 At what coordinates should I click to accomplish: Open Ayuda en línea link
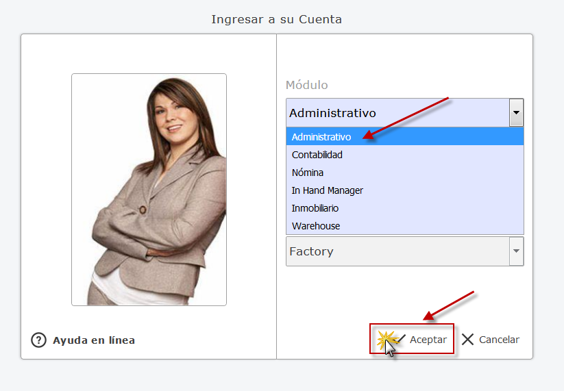(x=94, y=340)
